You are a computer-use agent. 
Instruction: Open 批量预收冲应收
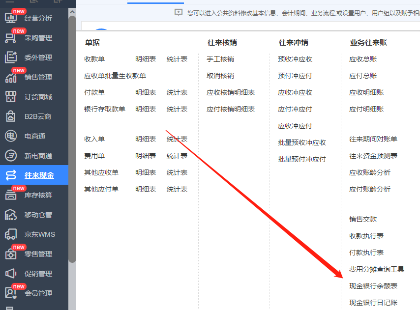[302, 142]
